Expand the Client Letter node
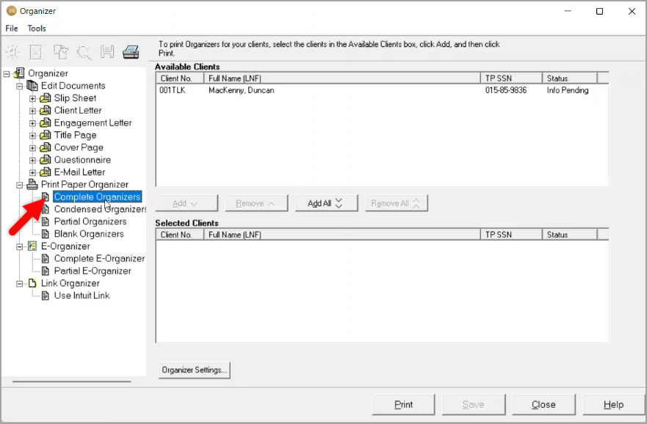Screen dimensions: 647x424 click(32, 112)
